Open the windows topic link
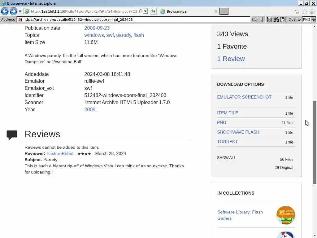The image size is (317, 238). (94, 35)
